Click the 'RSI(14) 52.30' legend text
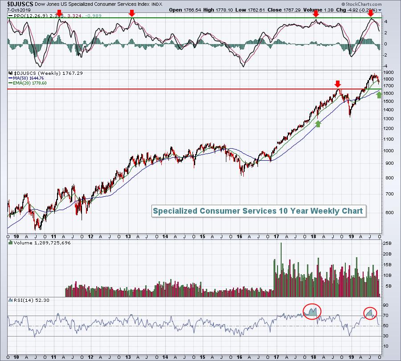Viewport: 401px width, 361px height. (x=32, y=300)
